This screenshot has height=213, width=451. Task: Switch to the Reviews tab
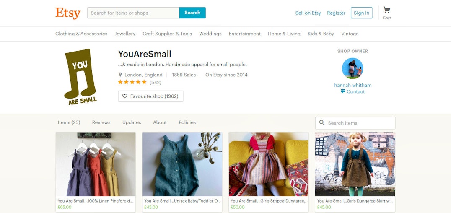tap(101, 122)
